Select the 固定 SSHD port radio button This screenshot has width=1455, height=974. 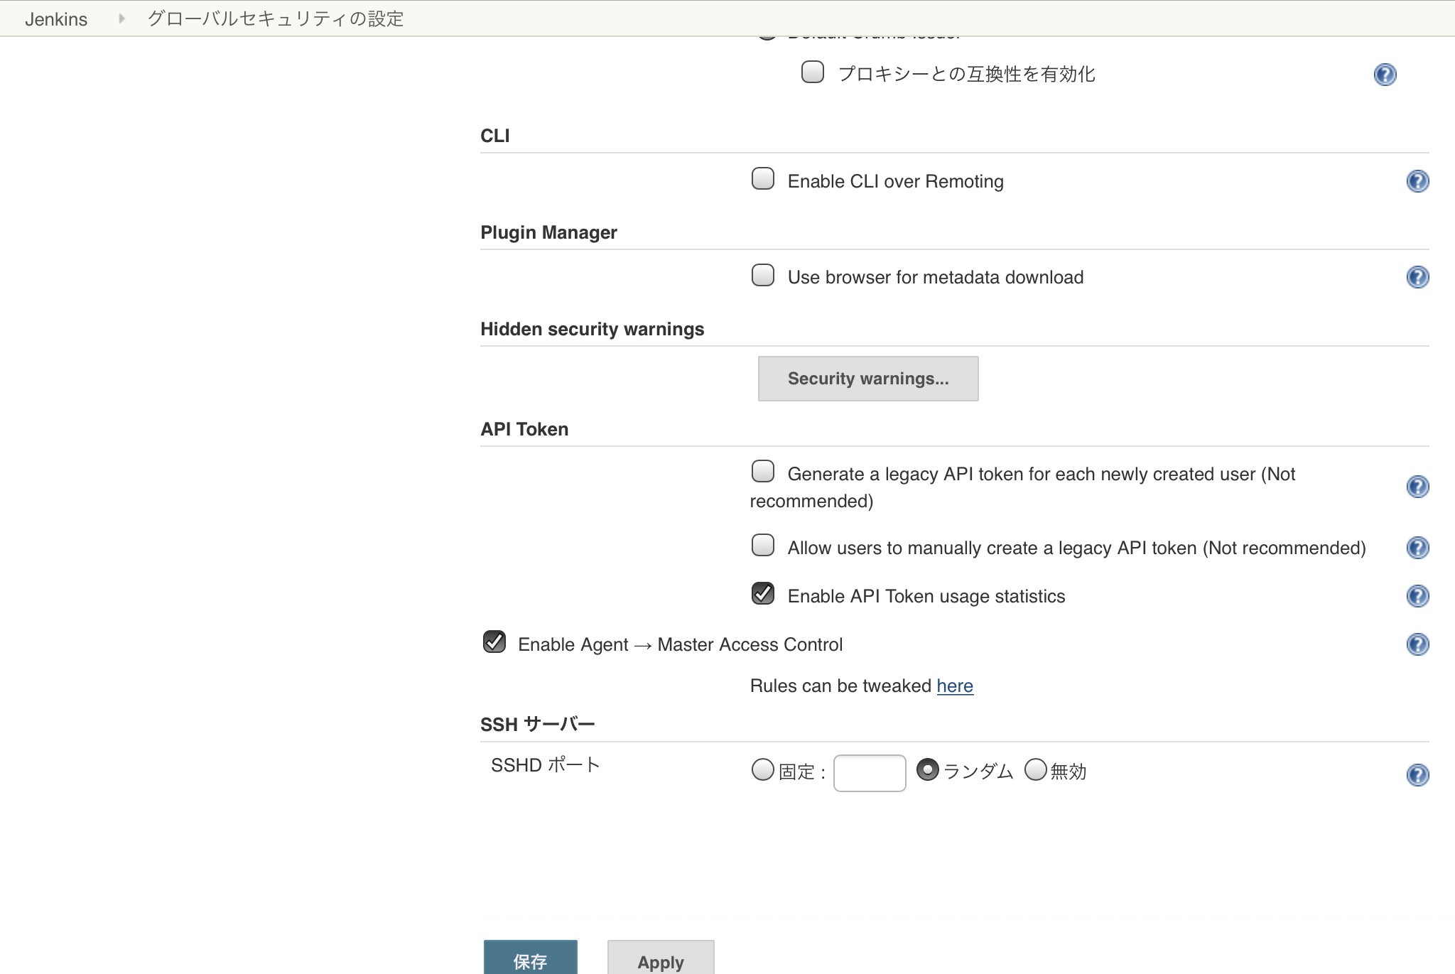tap(762, 769)
